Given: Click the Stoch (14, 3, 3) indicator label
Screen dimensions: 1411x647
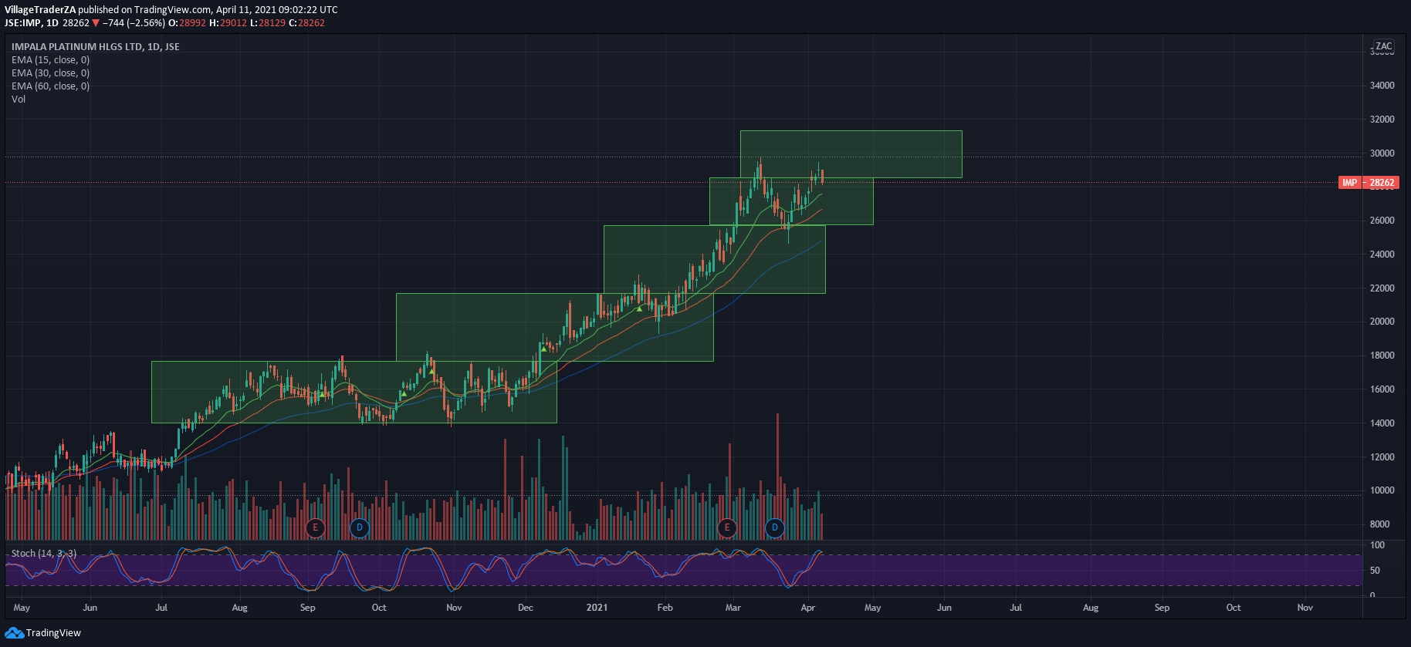Looking at the screenshot, I should click(x=44, y=554).
